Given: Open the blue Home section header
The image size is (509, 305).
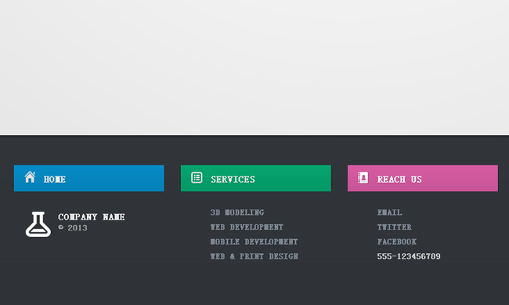Looking at the screenshot, I should point(89,178).
